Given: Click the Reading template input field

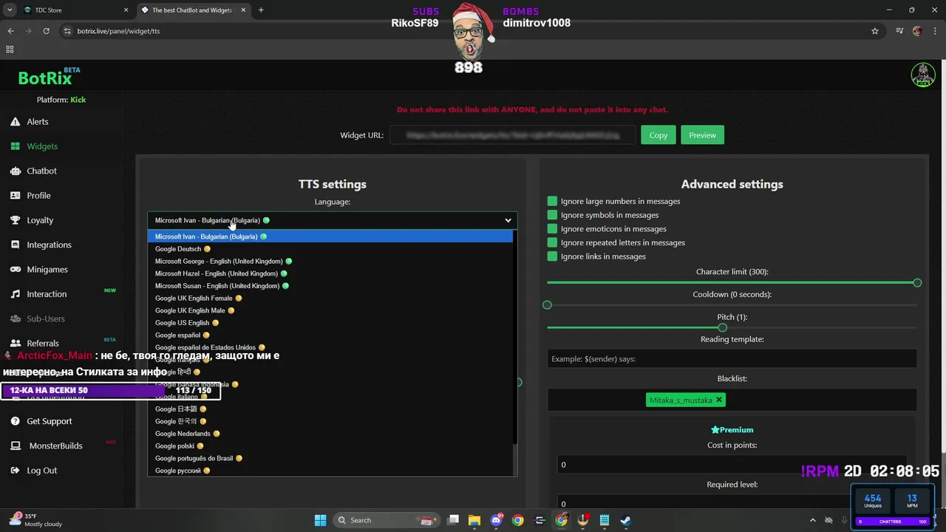Looking at the screenshot, I should tap(732, 358).
